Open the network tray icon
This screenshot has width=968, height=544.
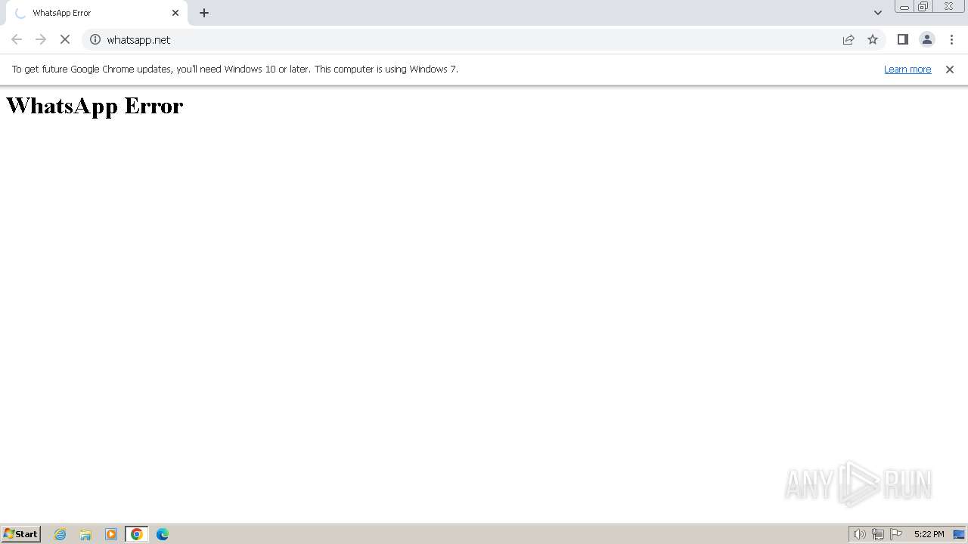[x=878, y=534]
